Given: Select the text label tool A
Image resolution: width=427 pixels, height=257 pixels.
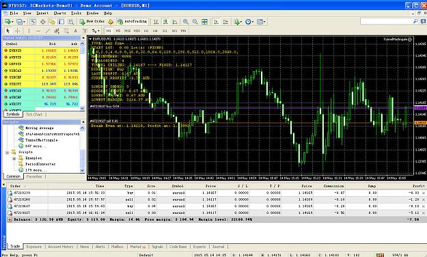Looking at the screenshot, I should 75,31.
